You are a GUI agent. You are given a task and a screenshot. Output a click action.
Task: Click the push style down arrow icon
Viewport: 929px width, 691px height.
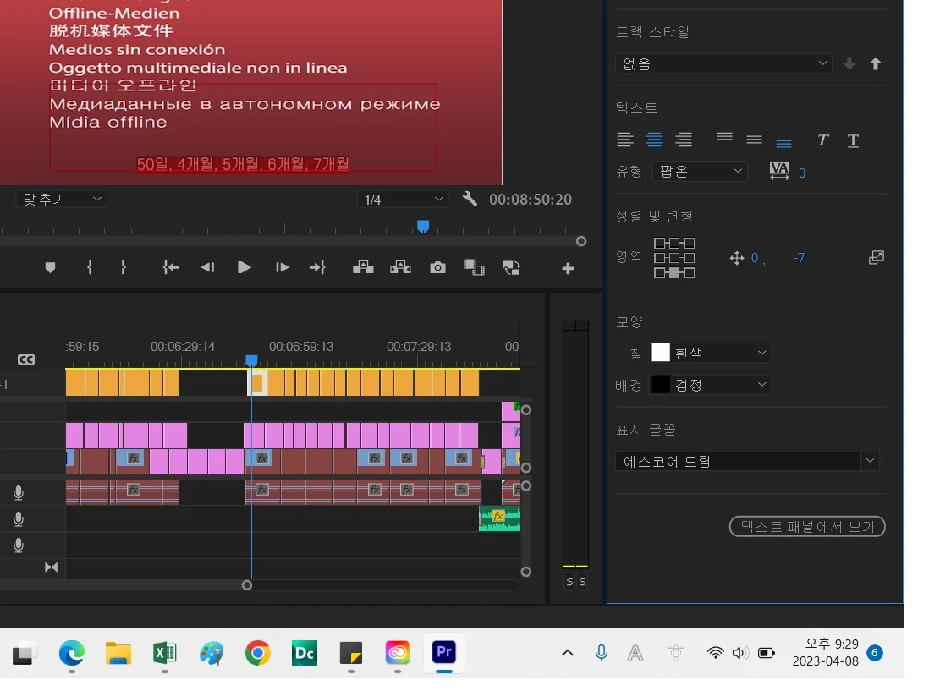click(849, 63)
